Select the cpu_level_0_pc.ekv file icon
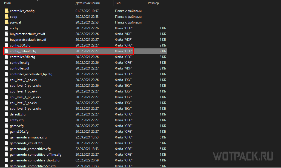The width and height of the screenshot is (281, 168). coord(7,80)
